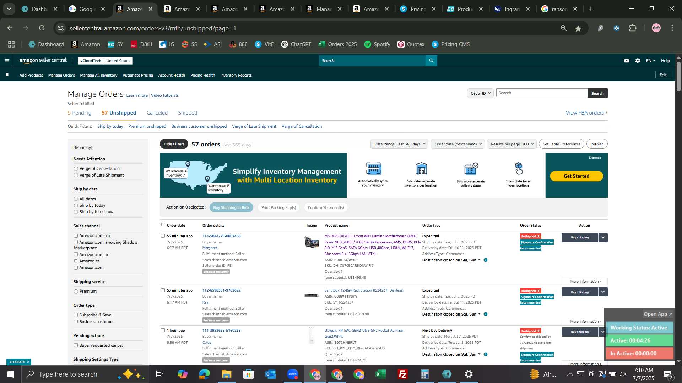This screenshot has width=682, height=383.
Task: Switch to the Shipped orders tab
Action: pos(188,113)
